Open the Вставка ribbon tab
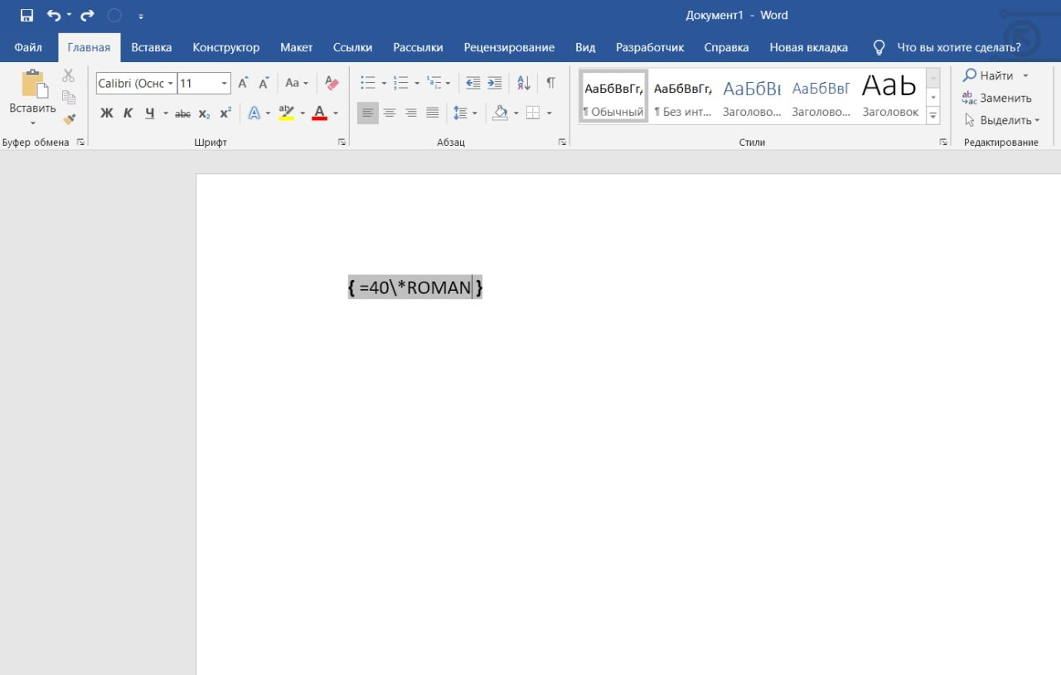This screenshot has height=675, width=1061. 151,47
